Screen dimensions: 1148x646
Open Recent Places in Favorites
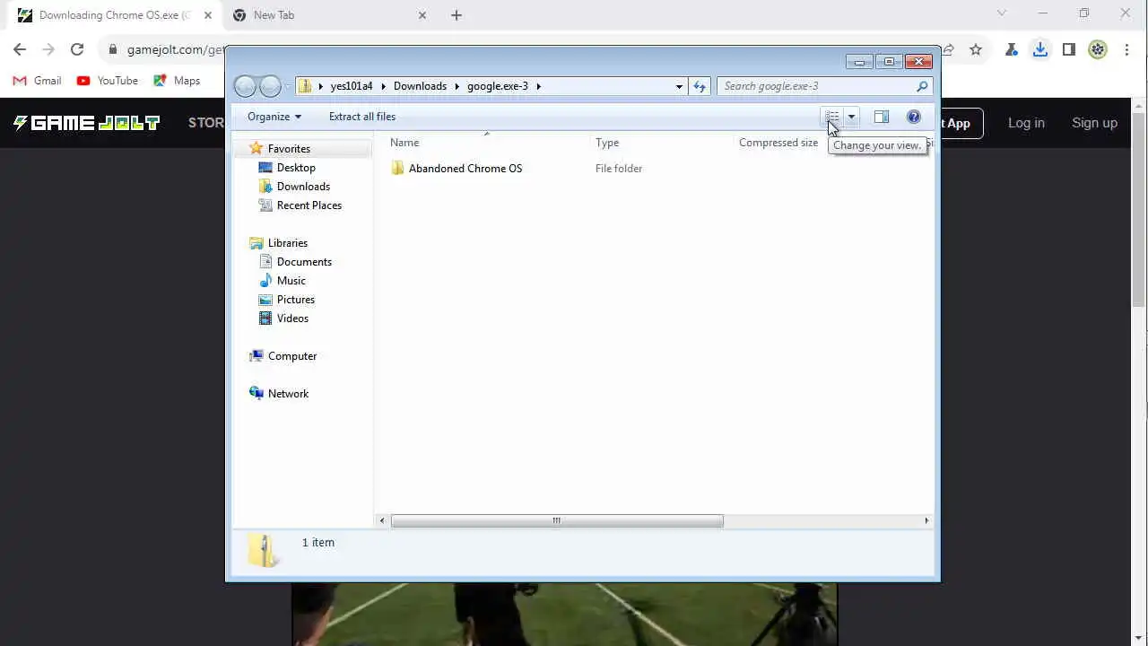pos(309,205)
